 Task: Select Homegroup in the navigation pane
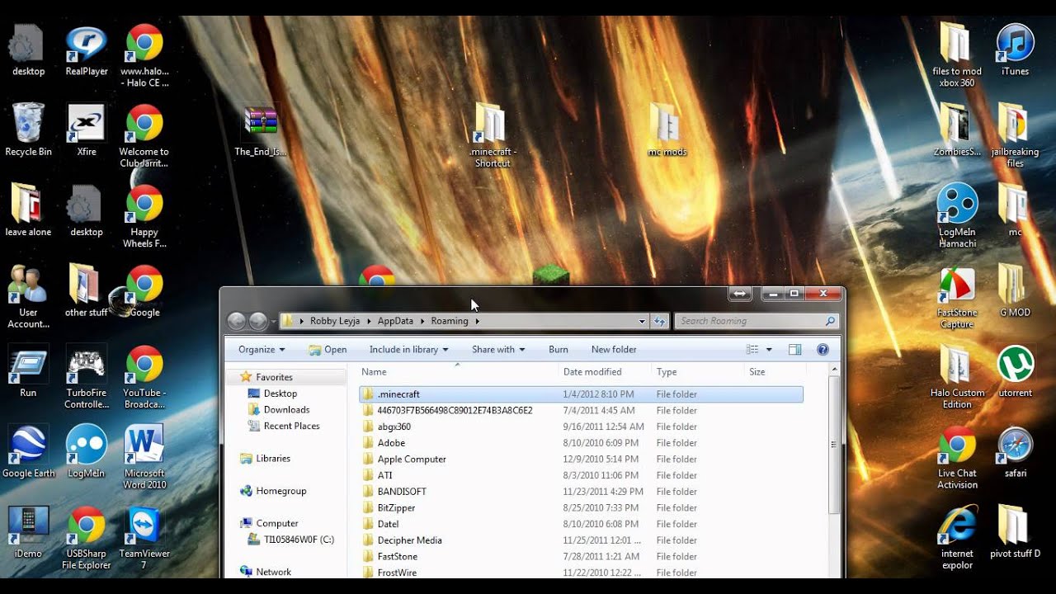[x=280, y=491]
